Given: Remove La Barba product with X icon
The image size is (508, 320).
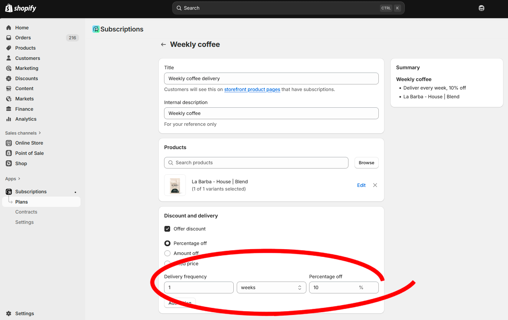Looking at the screenshot, I should (x=375, y=185).
